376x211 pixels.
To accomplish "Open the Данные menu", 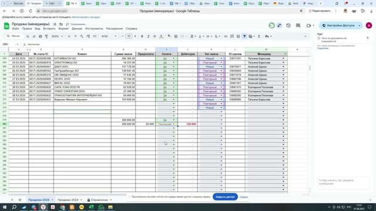I will (x=77, y=29).
